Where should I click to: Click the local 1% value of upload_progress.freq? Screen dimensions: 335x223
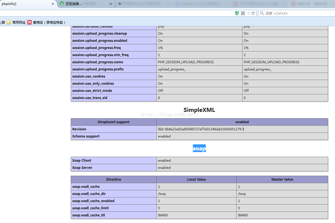(x=160, y=48)
